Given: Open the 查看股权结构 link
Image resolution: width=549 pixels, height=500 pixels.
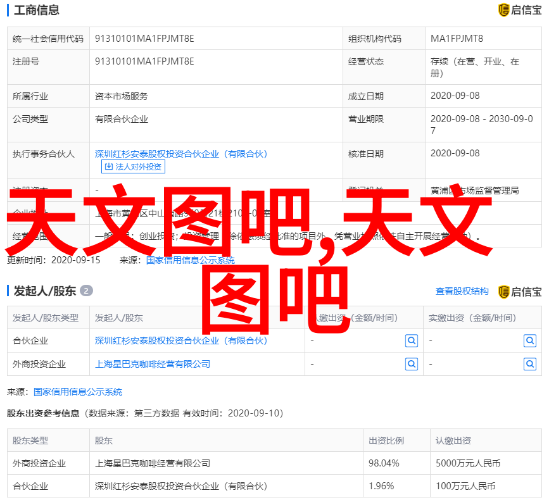Looking at the screenshot, I should pyautogui.click(x=462, y=291).
